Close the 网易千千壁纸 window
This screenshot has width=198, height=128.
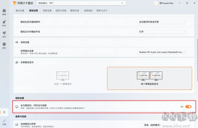[x=195, y=3]
